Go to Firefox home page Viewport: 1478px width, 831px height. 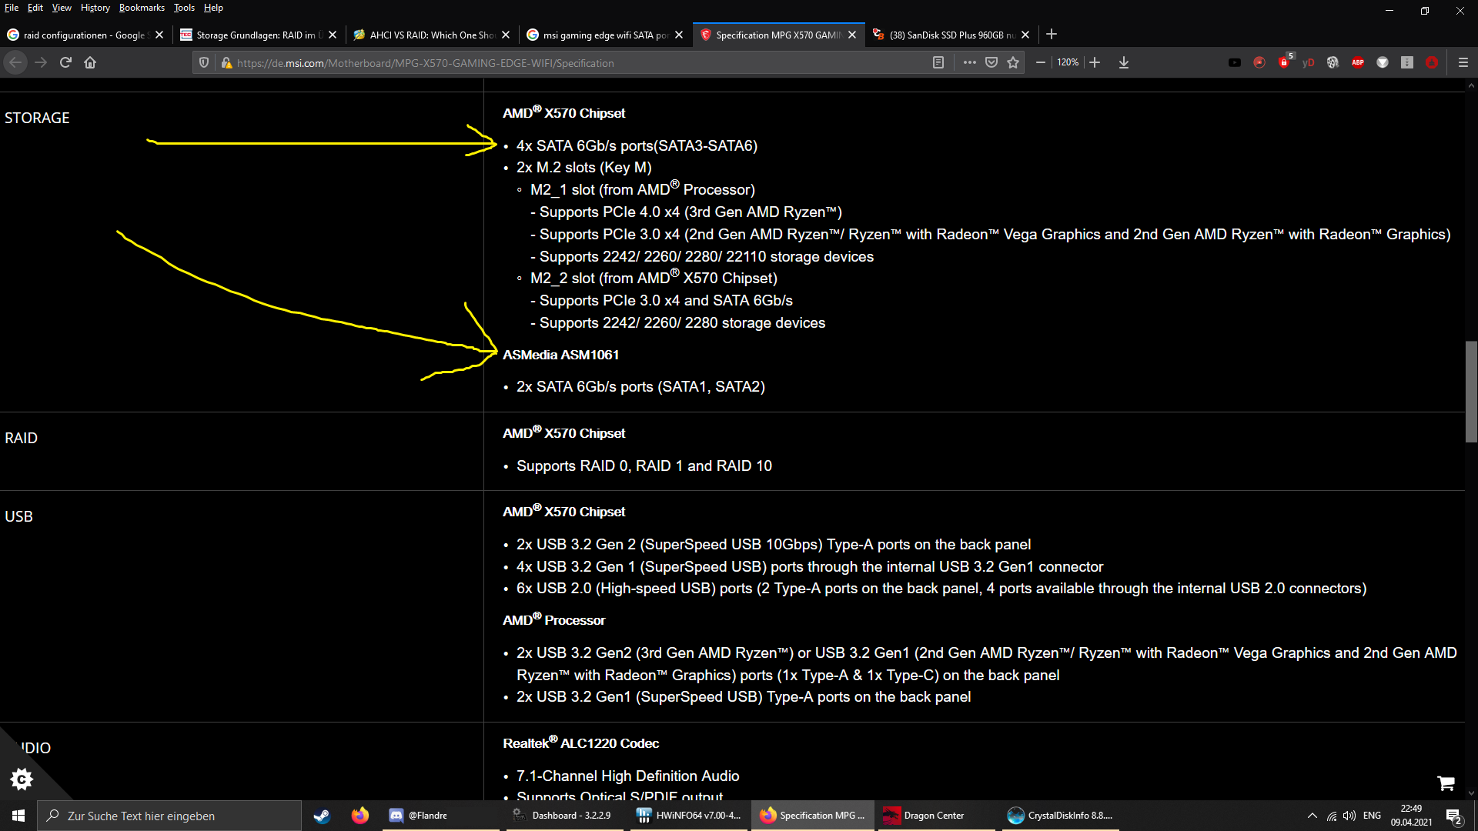pos(90,62)
